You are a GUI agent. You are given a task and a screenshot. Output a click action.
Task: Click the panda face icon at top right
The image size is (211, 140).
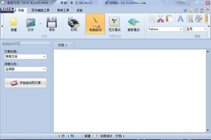tap(202, 10)
